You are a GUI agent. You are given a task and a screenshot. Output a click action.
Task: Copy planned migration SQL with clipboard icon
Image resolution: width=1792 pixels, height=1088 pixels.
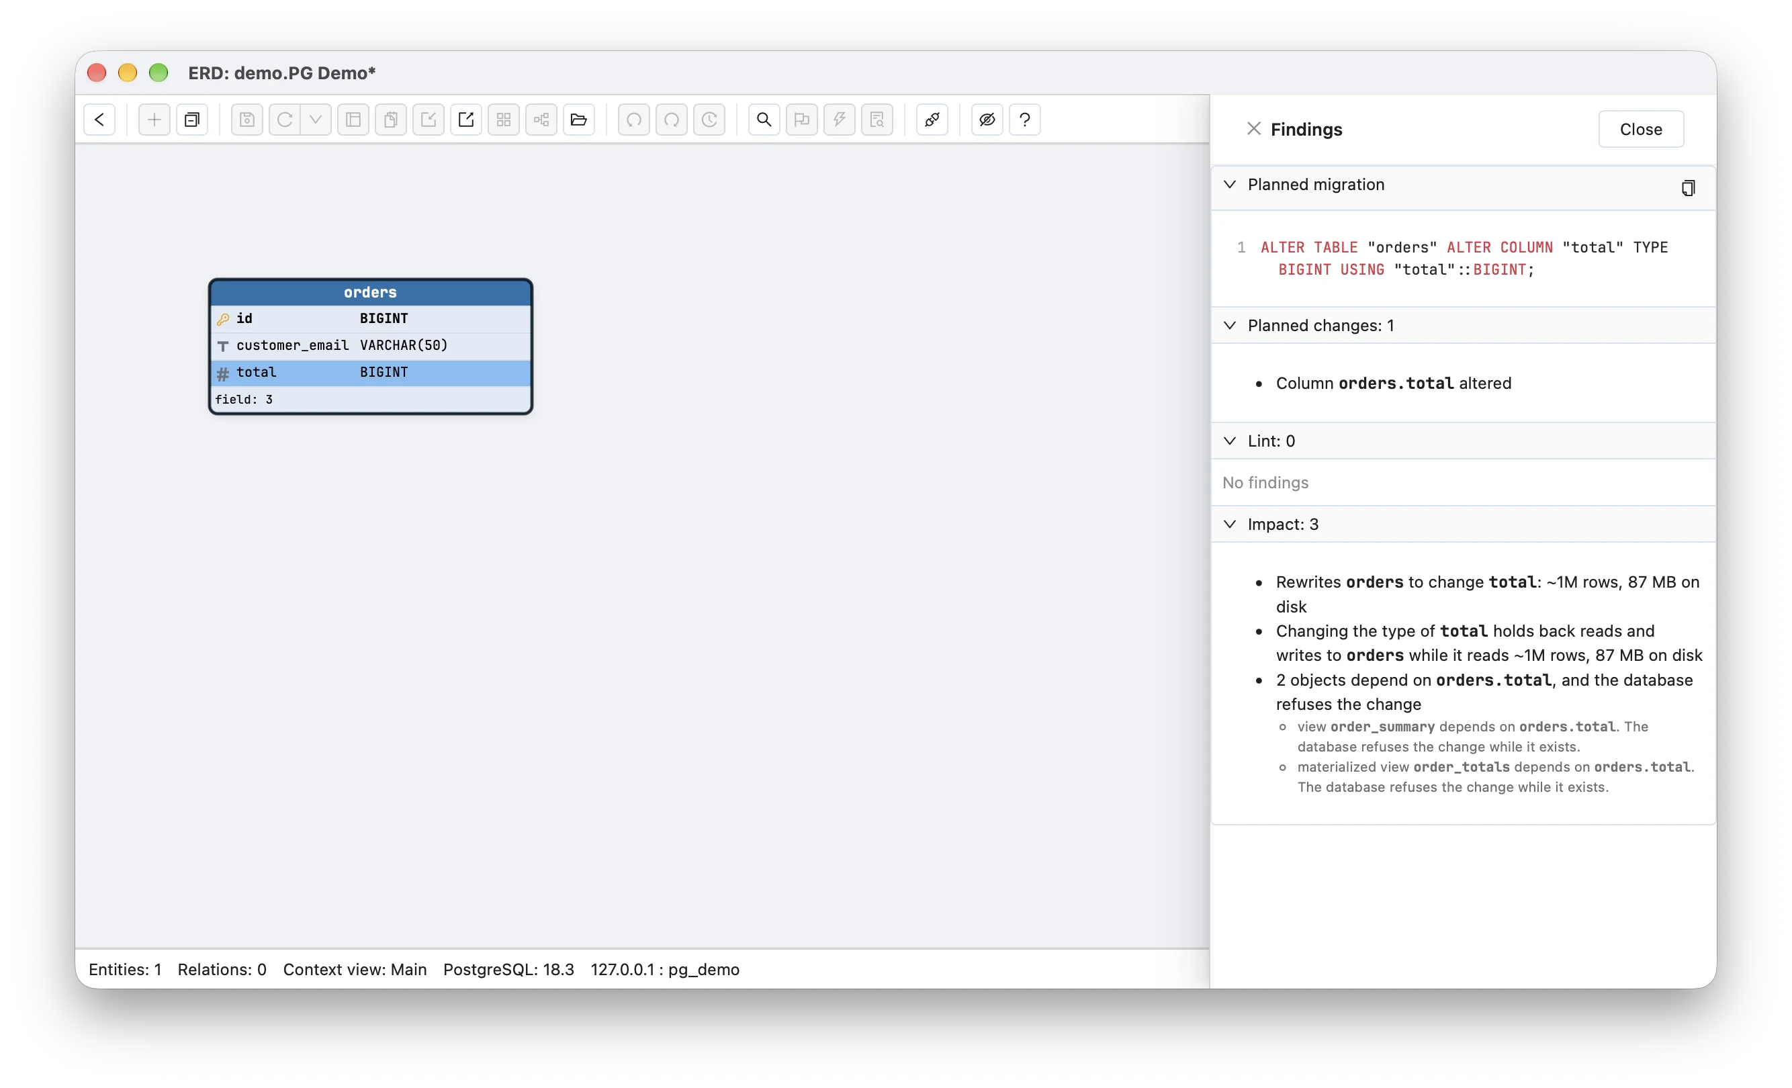pos(1688,187)
